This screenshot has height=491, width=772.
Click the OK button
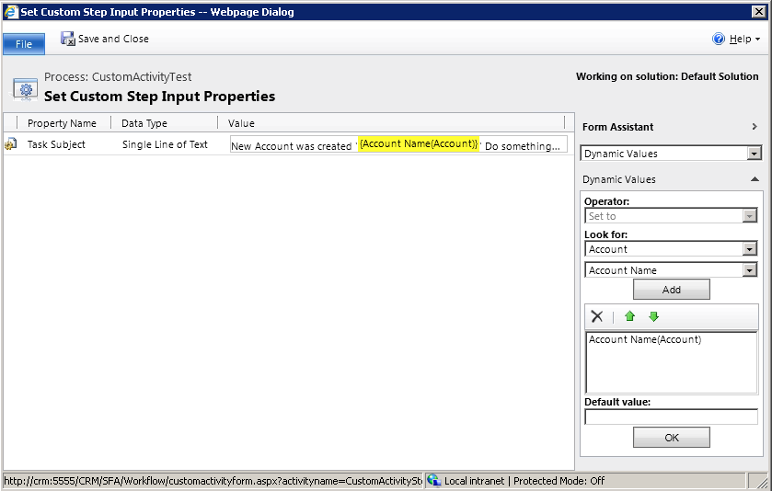click(671, 438)
